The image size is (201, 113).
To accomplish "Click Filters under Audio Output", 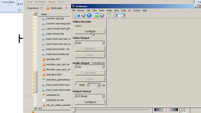I will pos(90,79).
